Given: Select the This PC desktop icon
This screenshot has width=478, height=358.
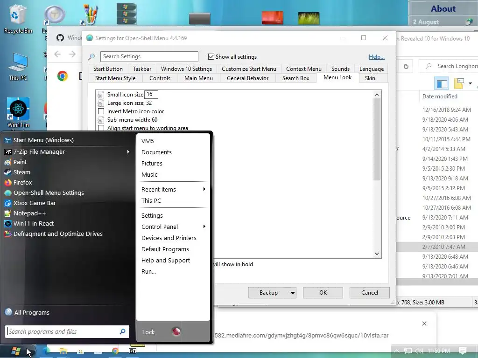Looking at the screenshot, I should (18, 66).
